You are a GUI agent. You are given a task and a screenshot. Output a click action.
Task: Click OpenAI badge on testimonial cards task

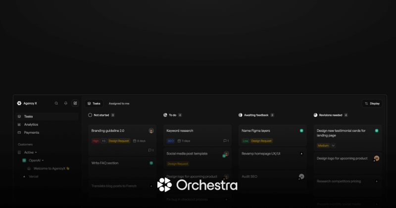pyautogui.click(x=377, y=131)
